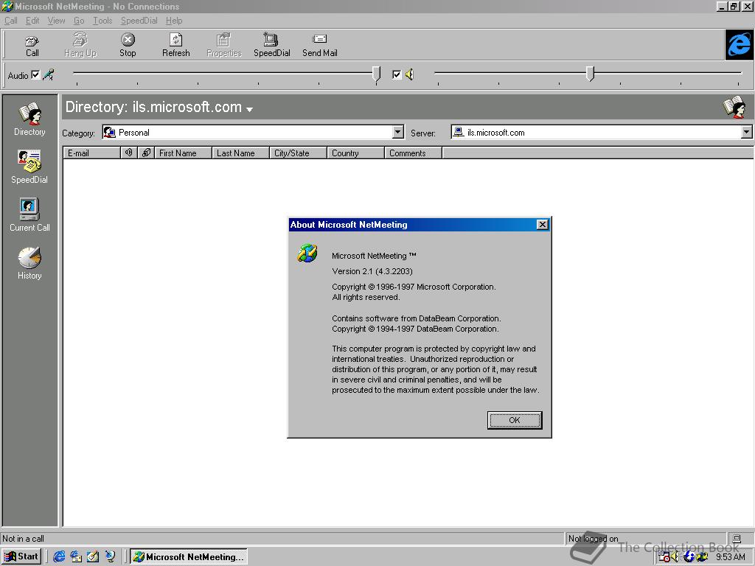Click the Hang Up toolbar button
The width and height of the screenshot is (755, 566).
pyautogui.click(x=80, y=45)
